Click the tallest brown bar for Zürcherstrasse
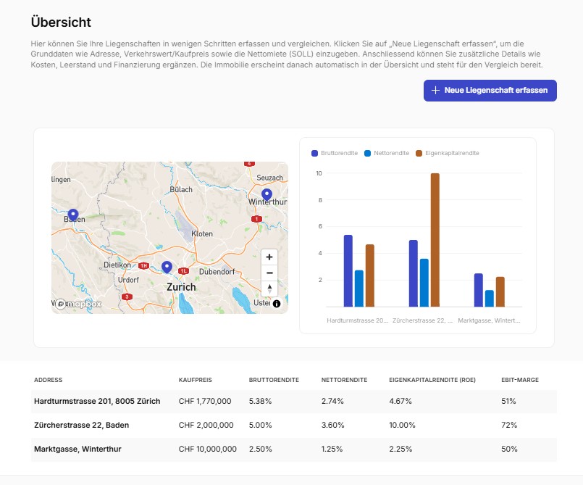Image resolution: width=583 pixels, height=485 pixels. pos(435,239)
